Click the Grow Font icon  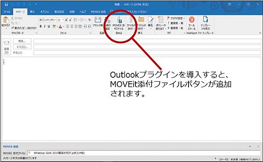tap(67, 20)
